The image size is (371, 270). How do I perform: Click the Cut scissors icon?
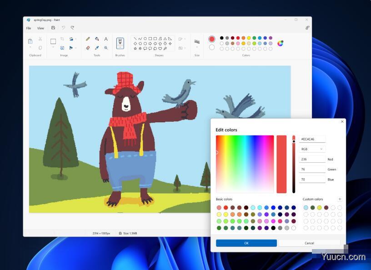click(40, 39)
